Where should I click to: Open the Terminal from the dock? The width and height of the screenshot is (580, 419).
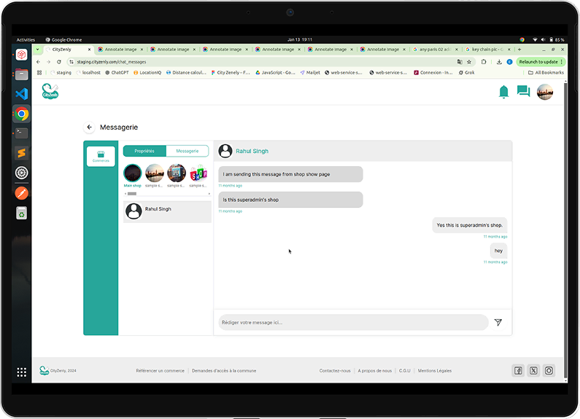click(x=21, y=133)
